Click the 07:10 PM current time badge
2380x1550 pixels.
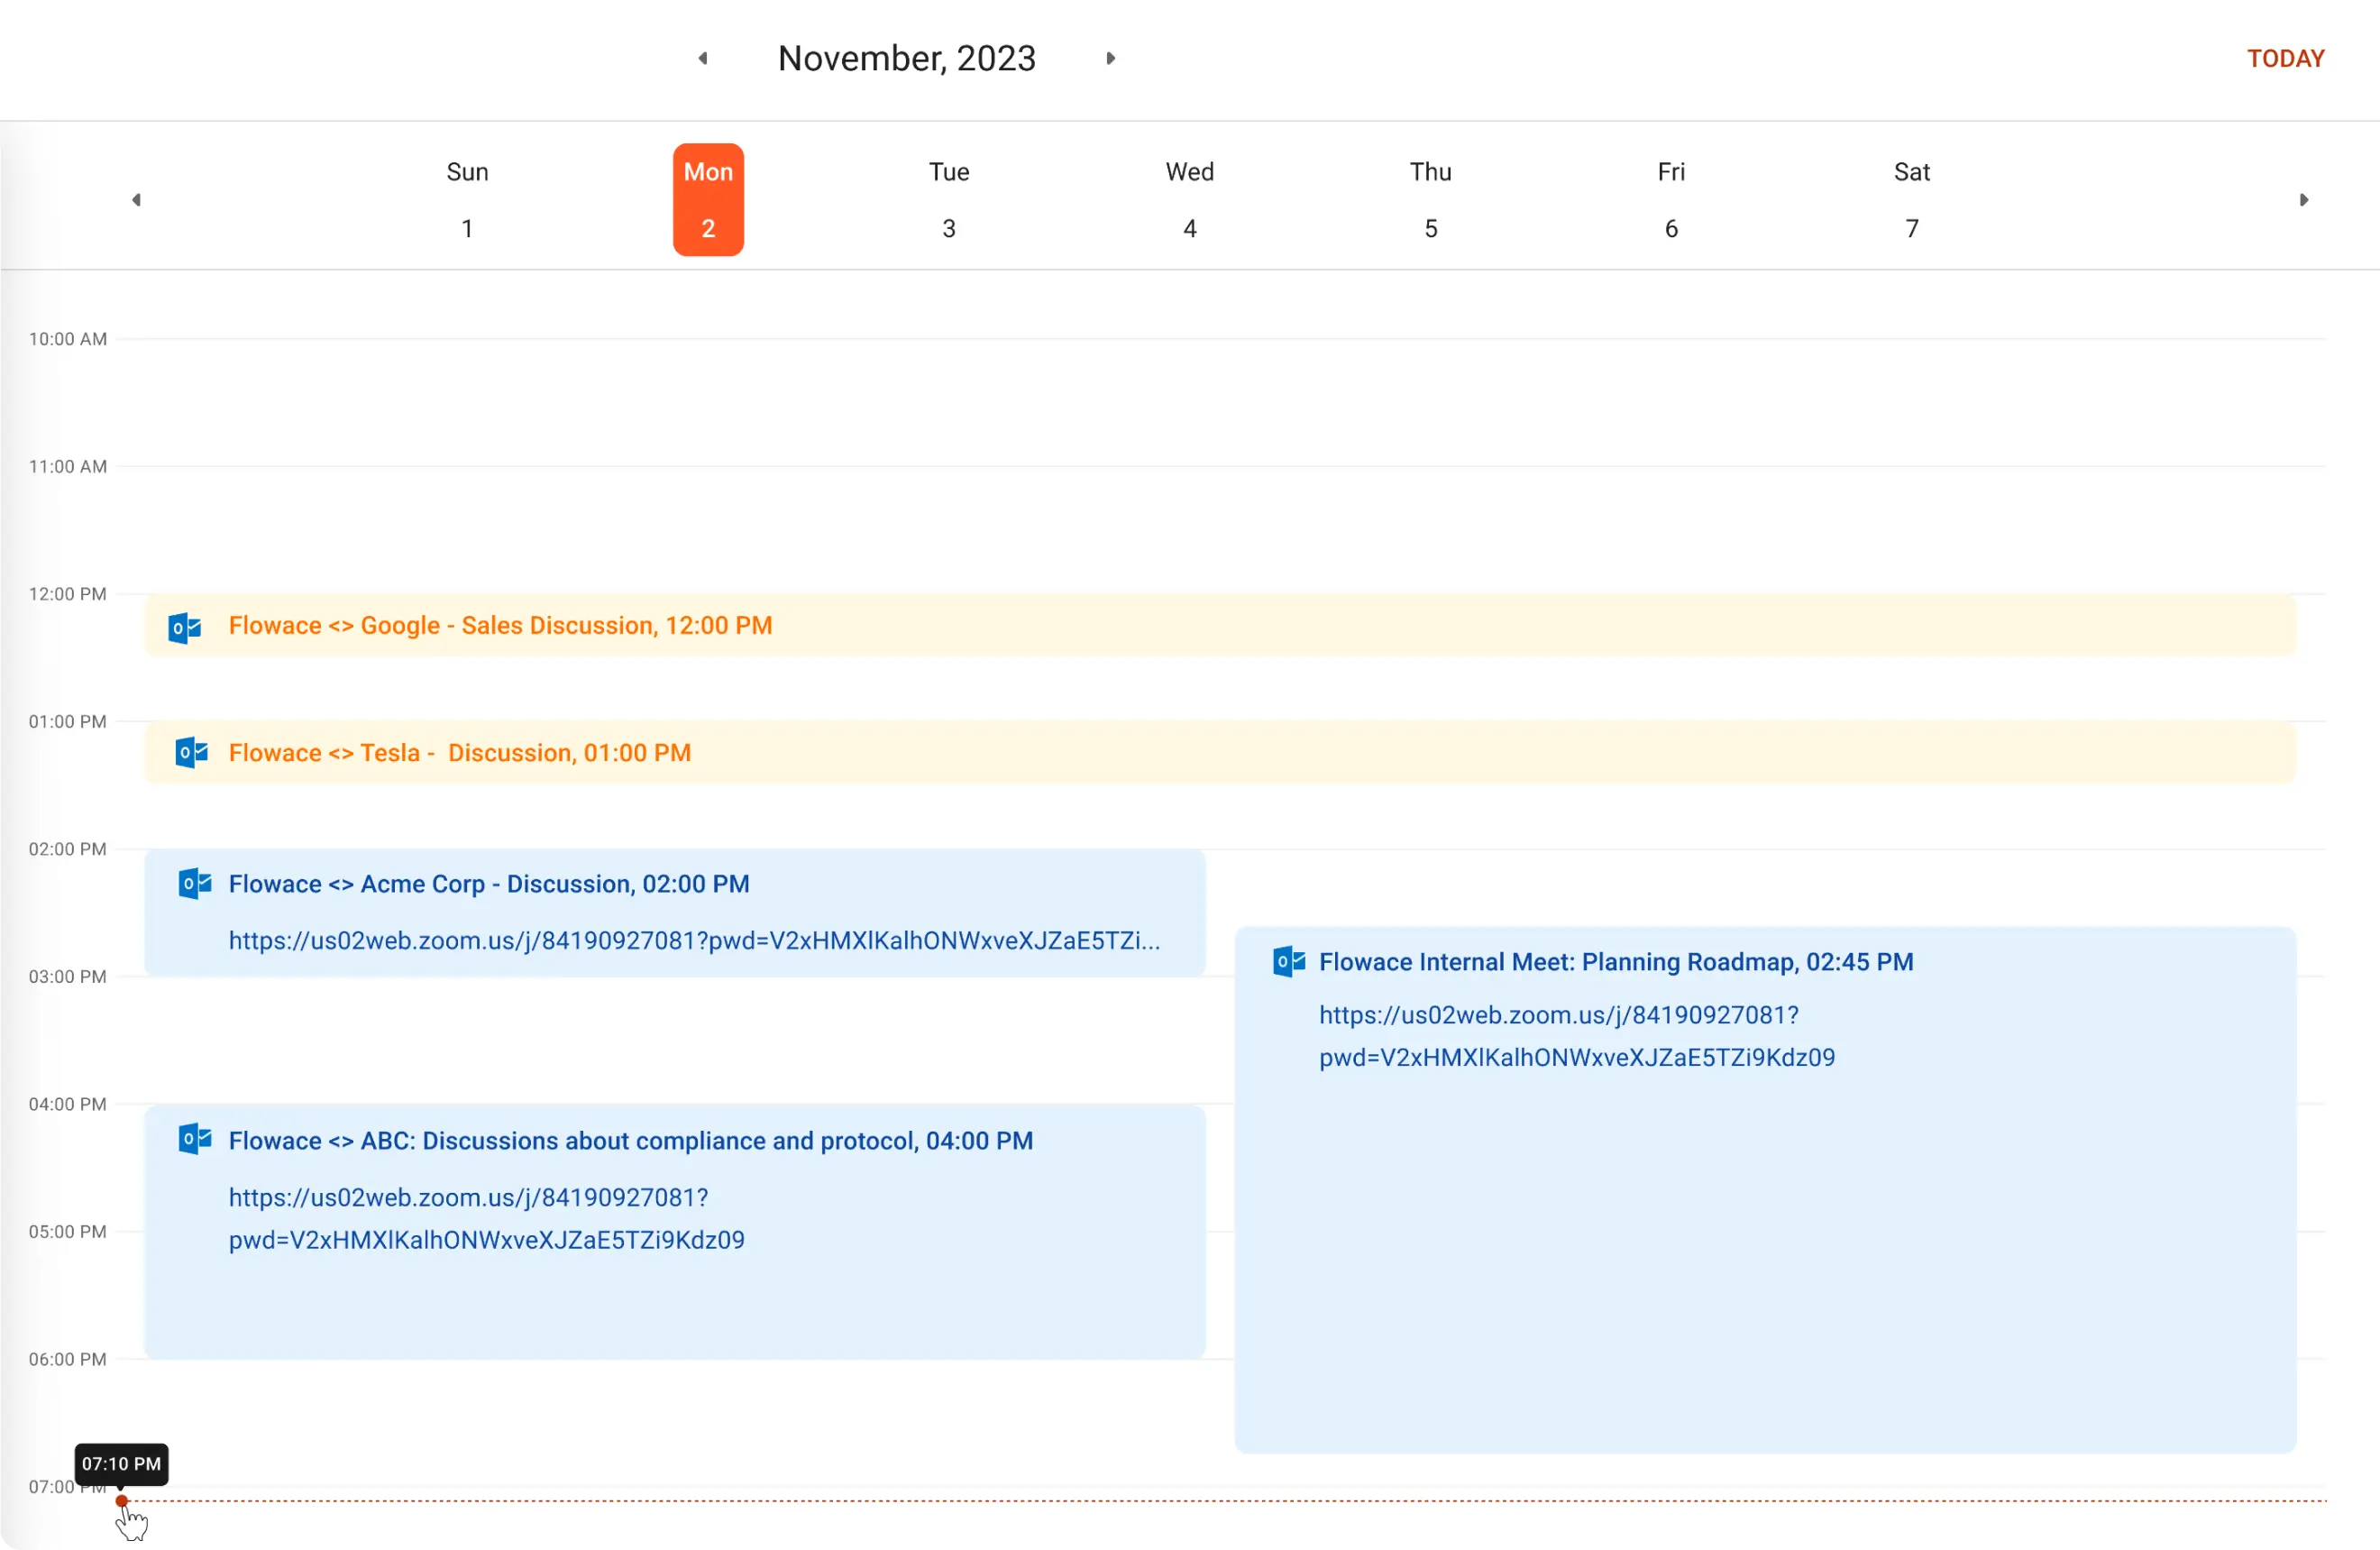pyautogui.click(x=121, y=1464)
